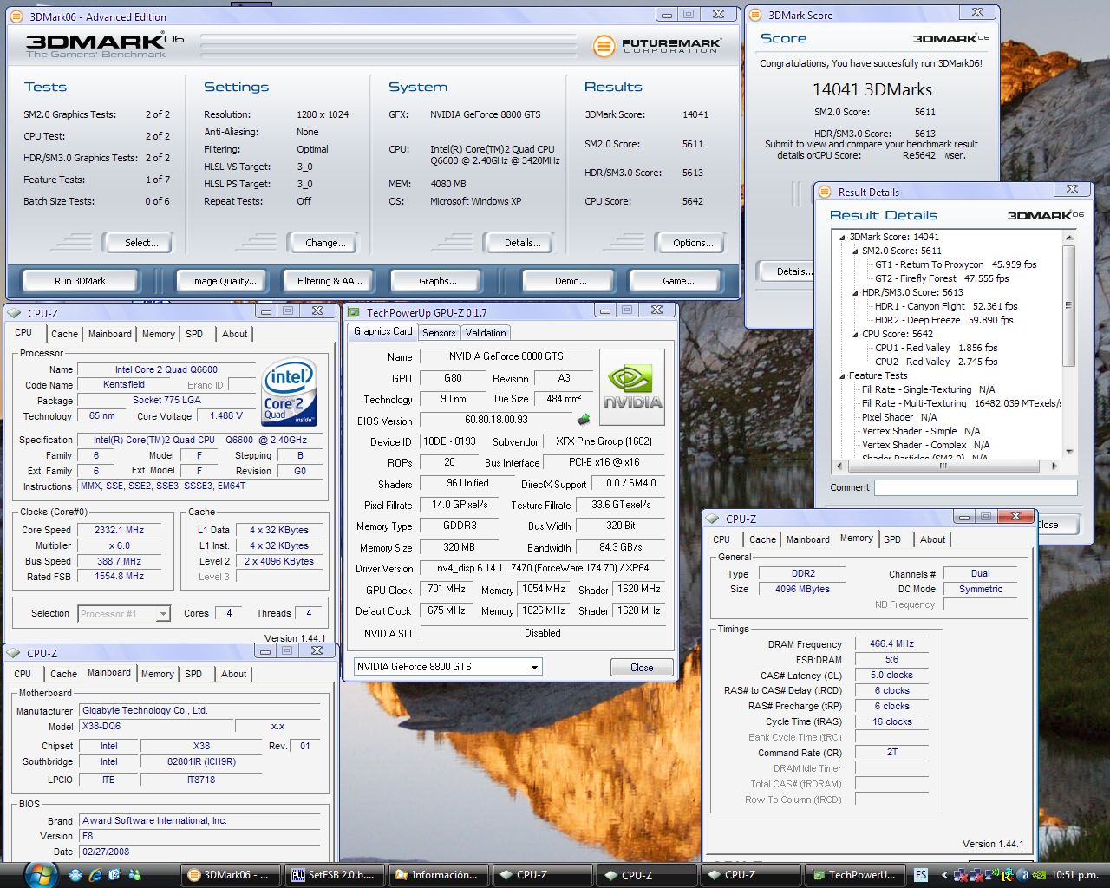Image resolution: width=1110 pixels, height=888 pixels.
Task: Close GPU-Z with the Close button
Action: coord(642,668)
